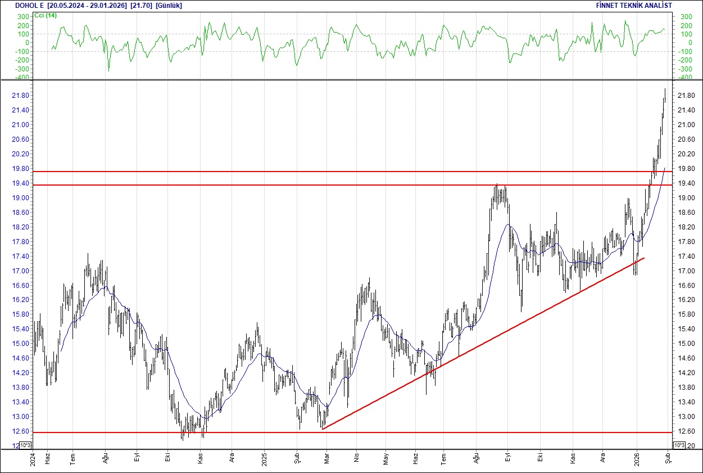Viewport: 703px width, 473px height.
Task: Select the red resistance line at 19.40
Action: (x=337, y=185)
